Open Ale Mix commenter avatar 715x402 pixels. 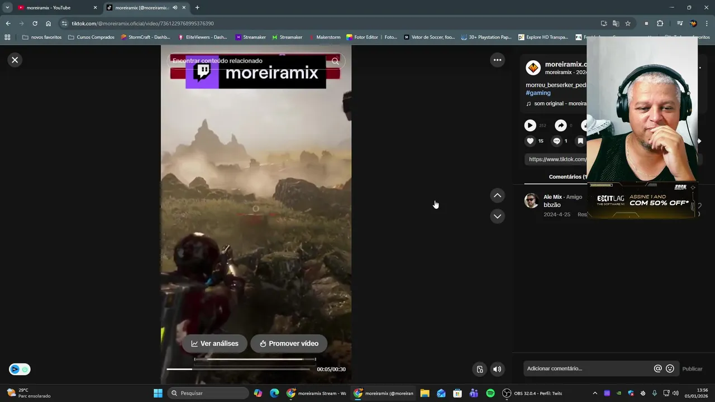click(531, 200)
